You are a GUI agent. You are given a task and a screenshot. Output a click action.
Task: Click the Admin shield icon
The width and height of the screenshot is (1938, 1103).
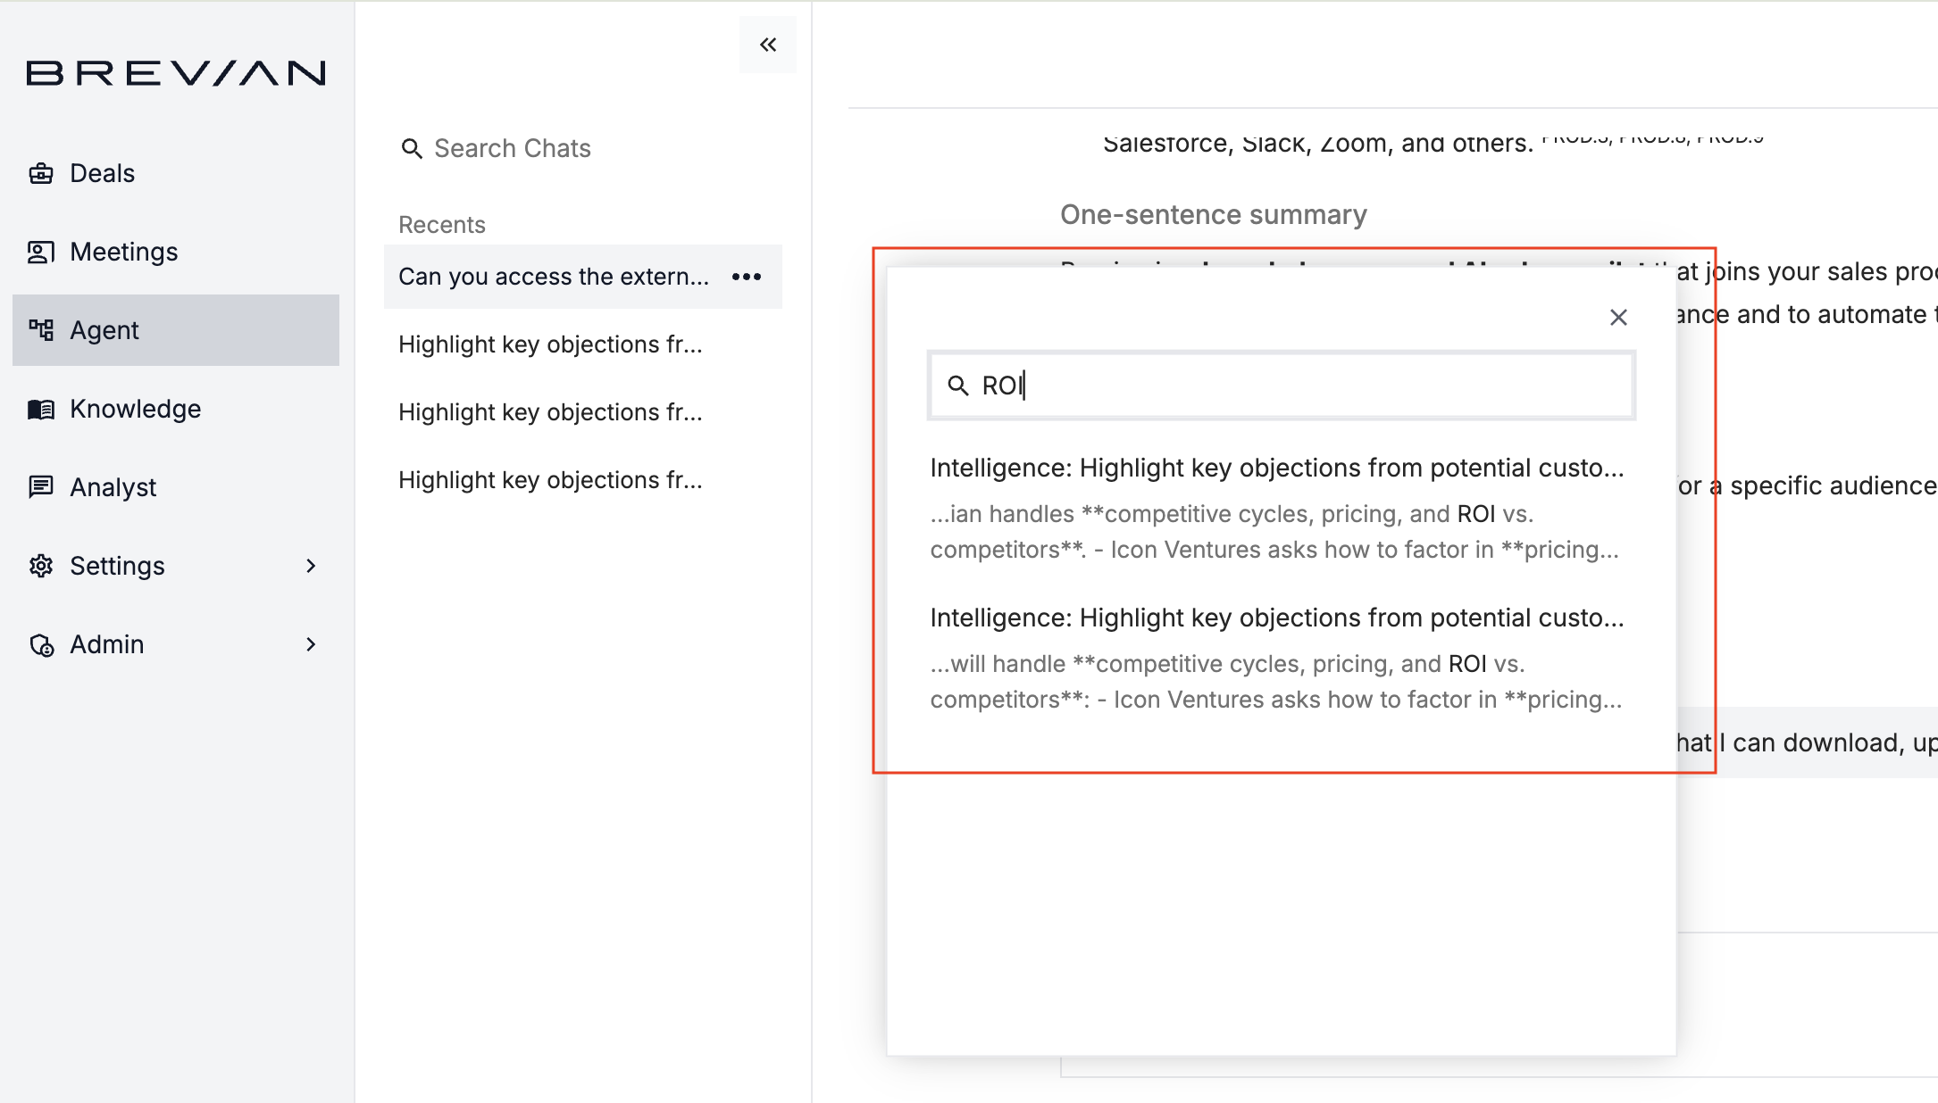(x=41, y=644)
